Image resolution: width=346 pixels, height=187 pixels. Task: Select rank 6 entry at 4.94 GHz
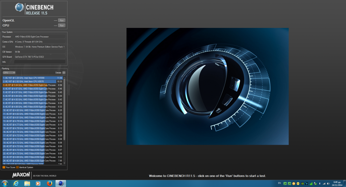tap(33, 96)
